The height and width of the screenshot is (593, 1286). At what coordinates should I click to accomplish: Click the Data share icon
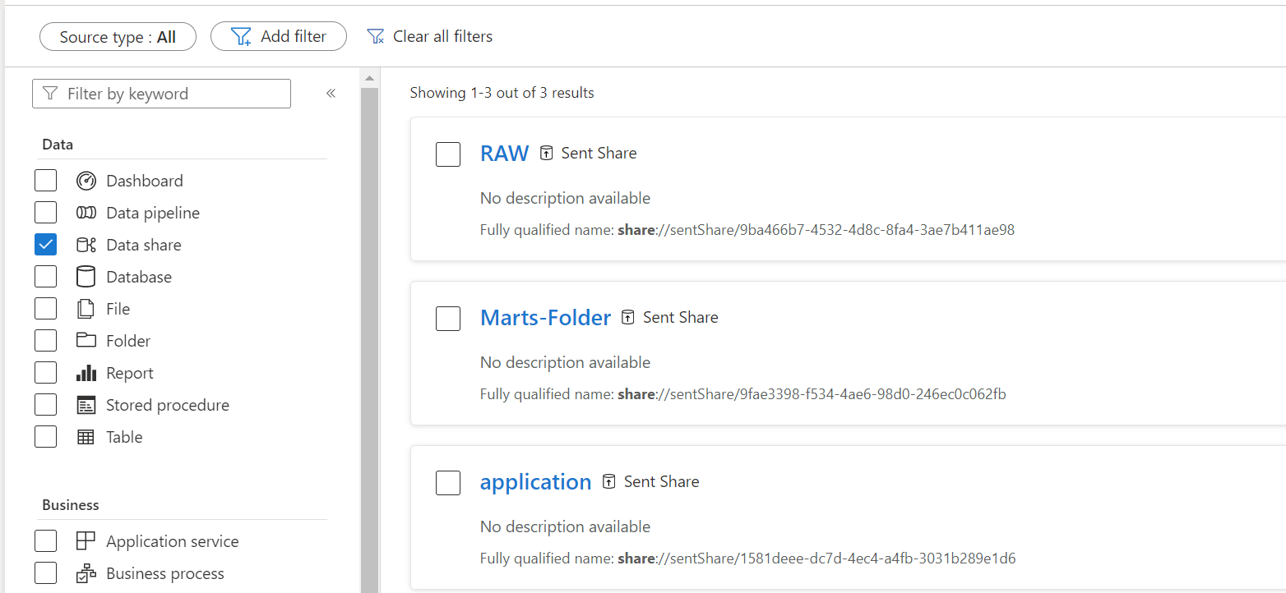[x=86, y=245]
